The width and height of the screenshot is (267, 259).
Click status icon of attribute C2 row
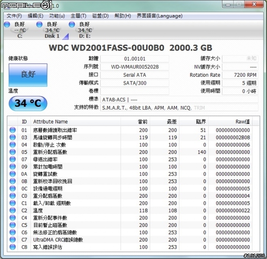[x=13, y=211]
